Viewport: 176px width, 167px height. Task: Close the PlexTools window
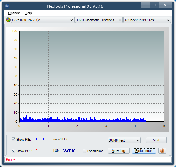point(165,5)
